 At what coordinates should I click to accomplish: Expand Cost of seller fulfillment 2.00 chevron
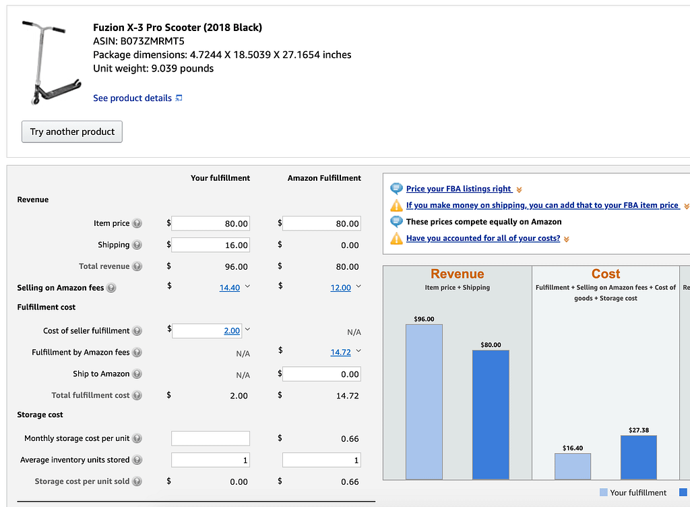click(x=248, y=329)
